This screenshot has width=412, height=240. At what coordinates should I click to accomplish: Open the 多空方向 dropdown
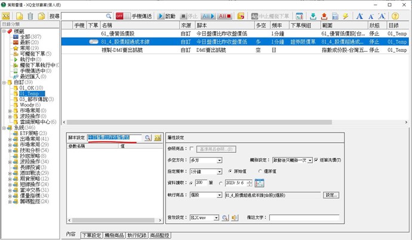[219, 161]
